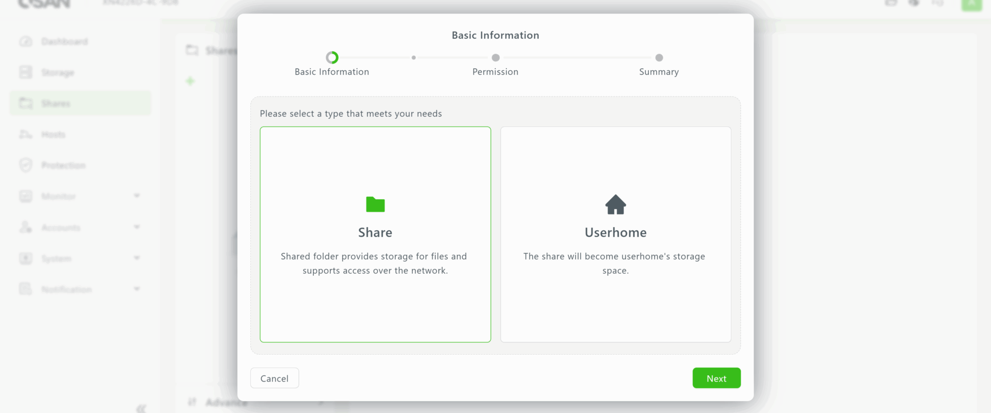
Task: Click the green Next button
Action: [716, 378]
